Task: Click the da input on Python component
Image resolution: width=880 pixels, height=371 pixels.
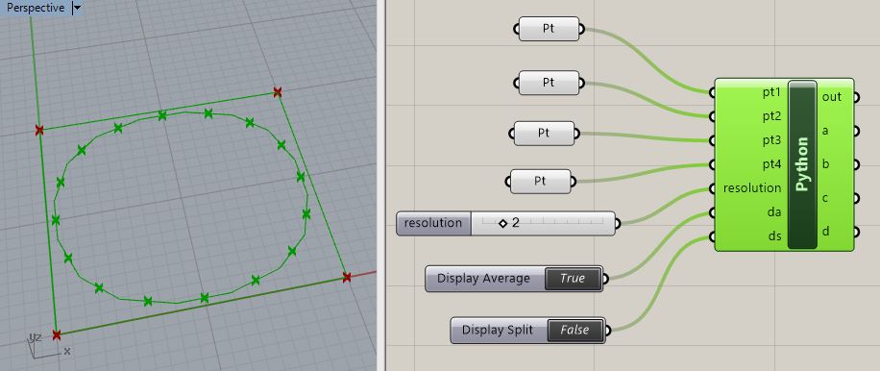Action: 774,212
